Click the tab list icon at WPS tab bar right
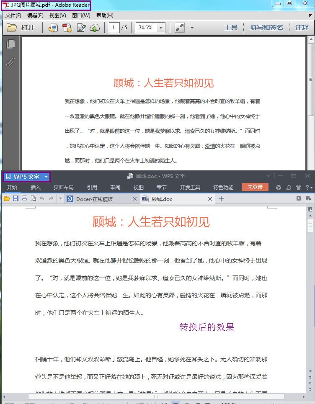The width and height of the screenshot is (315, 404). tap(308, 198)
